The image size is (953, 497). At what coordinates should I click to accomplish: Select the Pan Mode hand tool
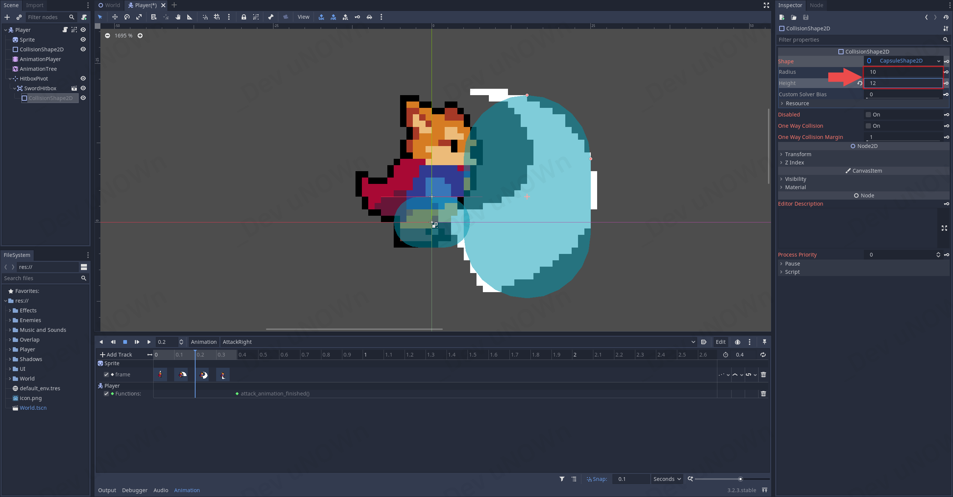tap(178, 17)
